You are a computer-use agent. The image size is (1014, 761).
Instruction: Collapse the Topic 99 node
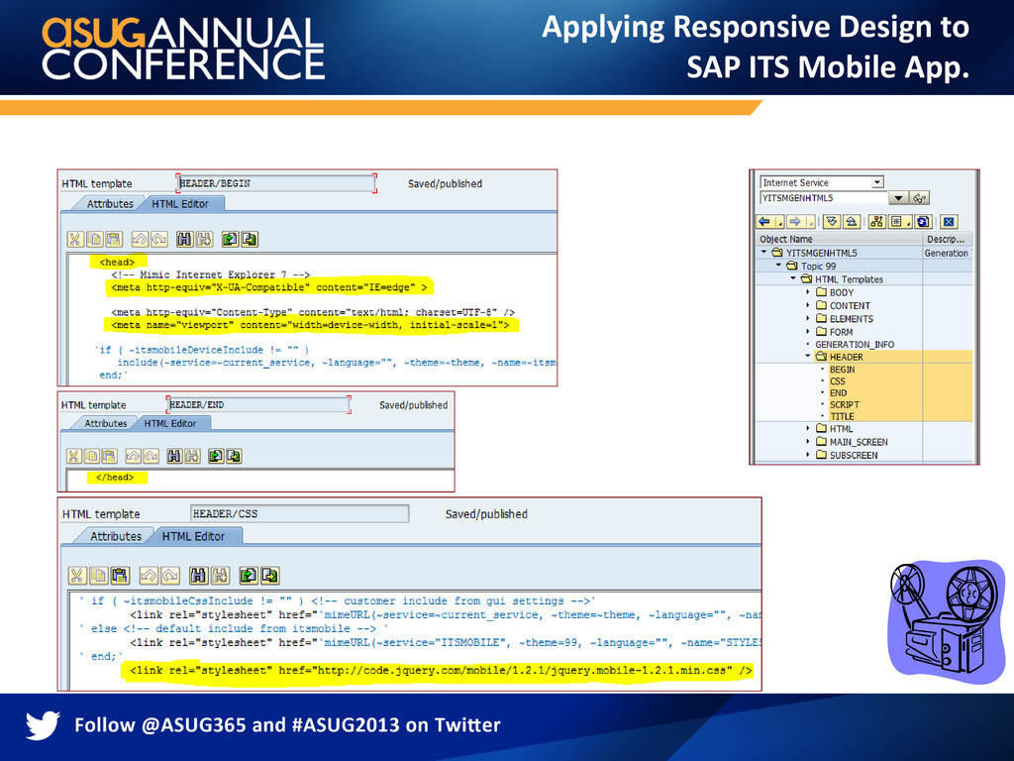click(778, 266)
